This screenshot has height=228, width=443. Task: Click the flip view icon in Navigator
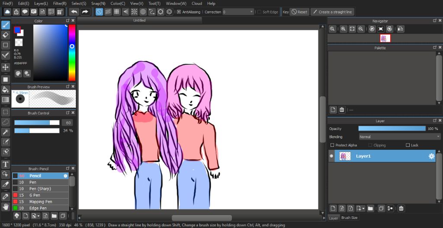coord(400,29)
